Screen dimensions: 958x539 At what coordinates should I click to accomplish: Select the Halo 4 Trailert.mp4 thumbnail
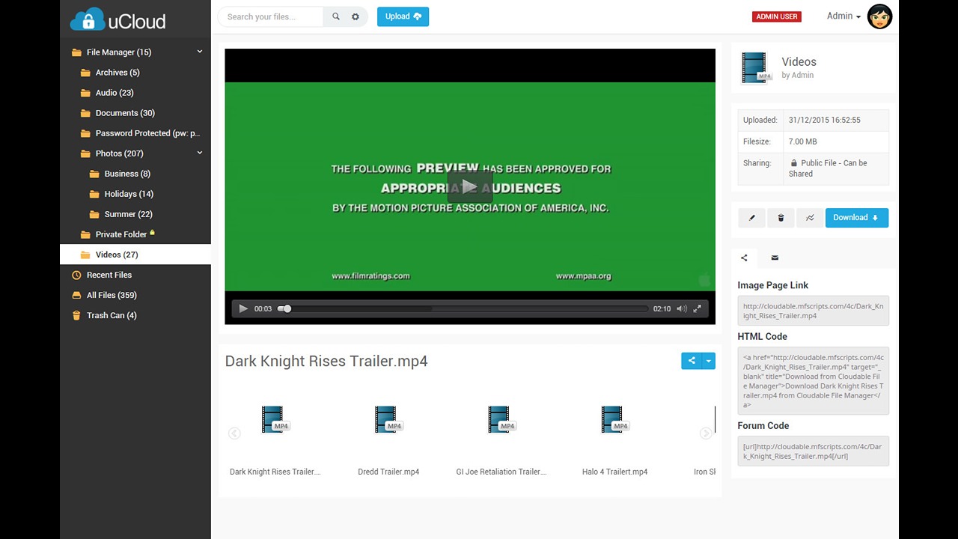(614, 420)
